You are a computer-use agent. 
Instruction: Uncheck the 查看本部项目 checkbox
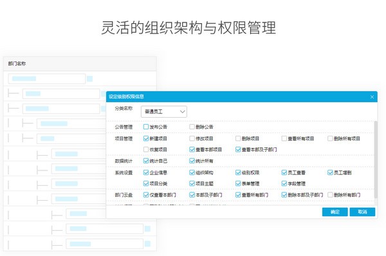pyautogui.click(x=192, y=149)
